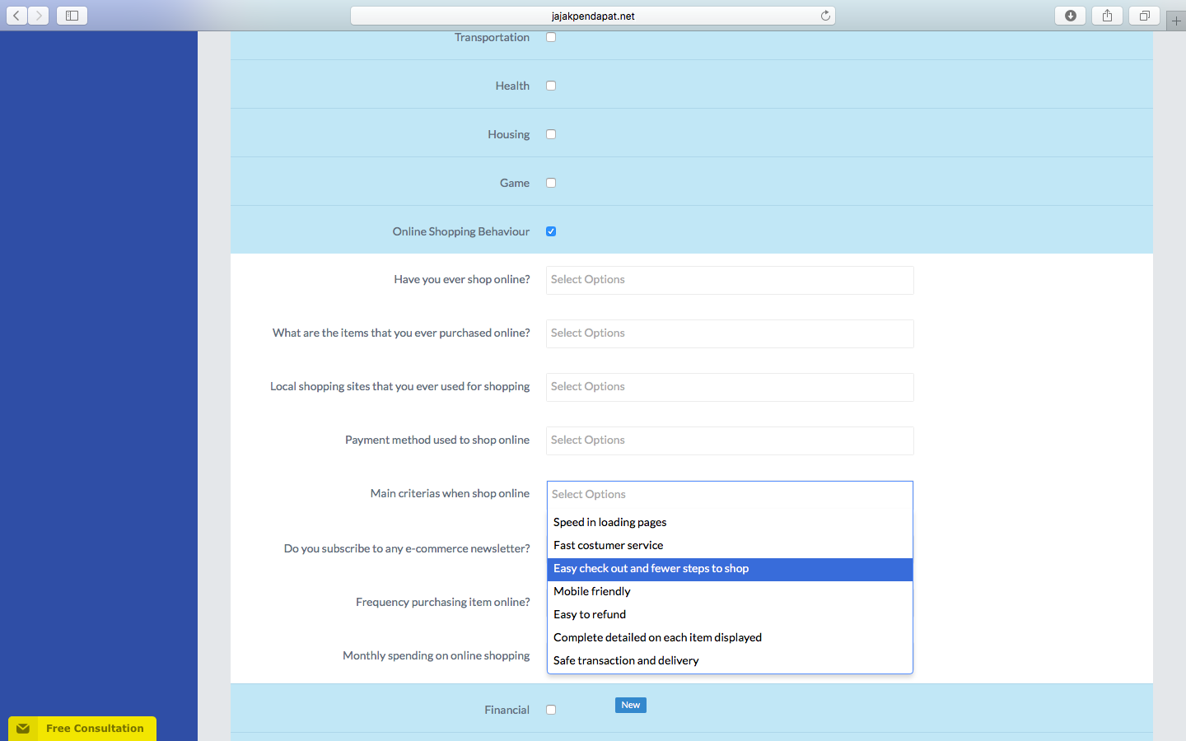Screen dimensions: 1186x741
Task: Open payment method select options
Action: (x=730, y=440)
